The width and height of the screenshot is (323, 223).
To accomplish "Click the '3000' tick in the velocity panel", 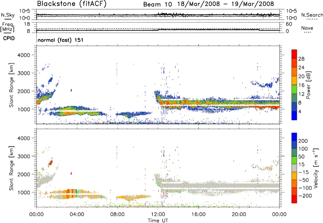I will pos(23,156).
